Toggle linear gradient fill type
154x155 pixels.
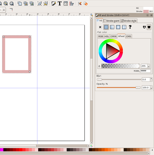click(112, 27)
